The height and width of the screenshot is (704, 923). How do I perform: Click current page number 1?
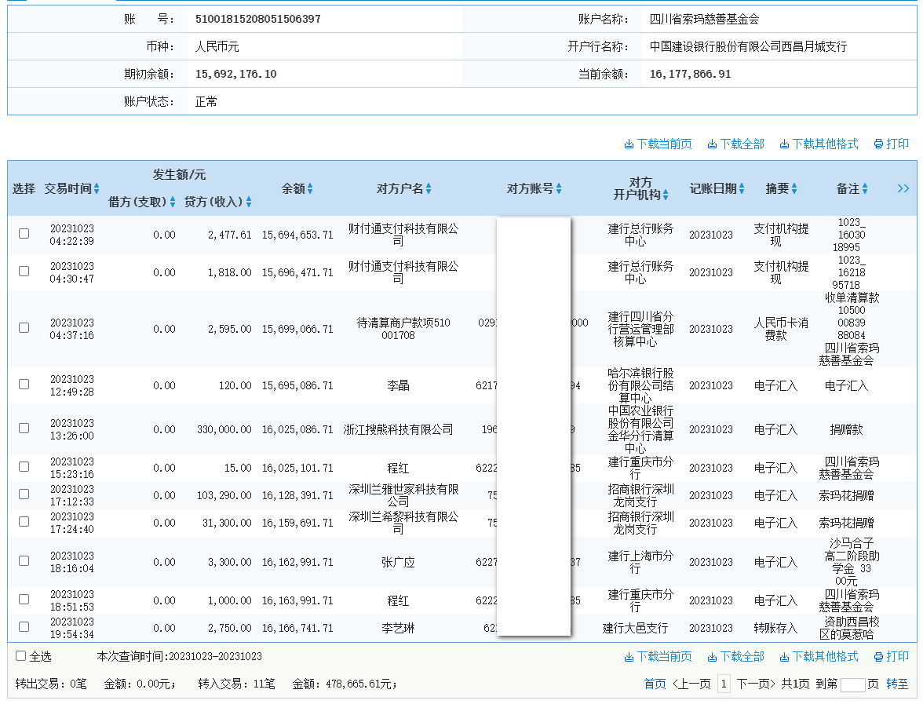pos(724,684)
